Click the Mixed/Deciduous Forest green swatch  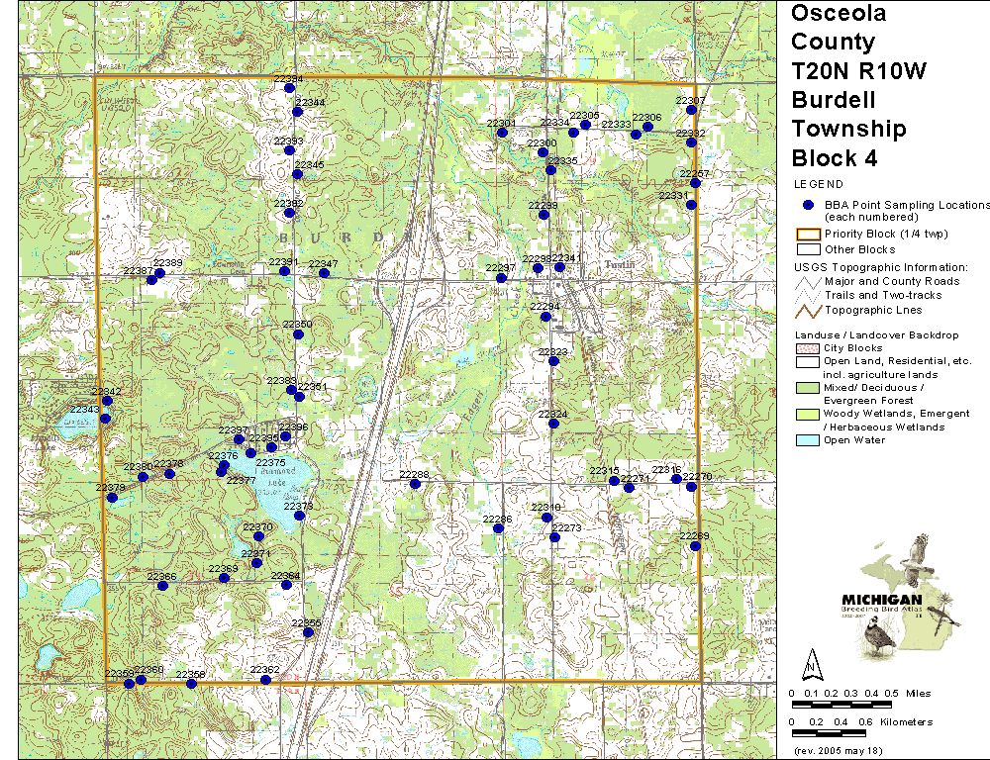pos(808,387)
